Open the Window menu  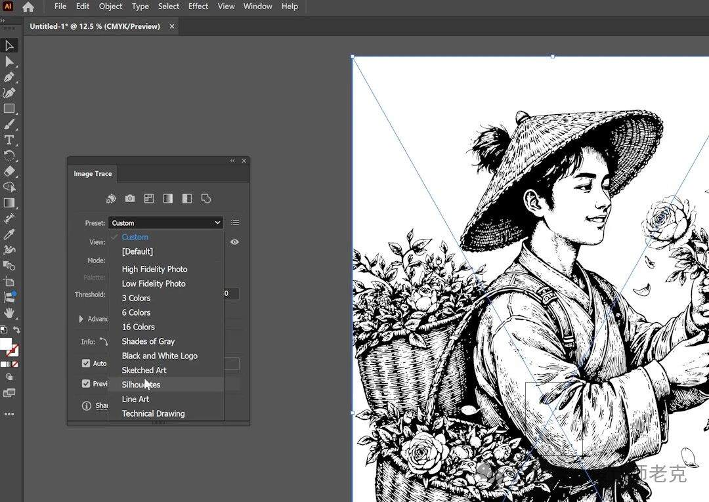pos(258,7)
